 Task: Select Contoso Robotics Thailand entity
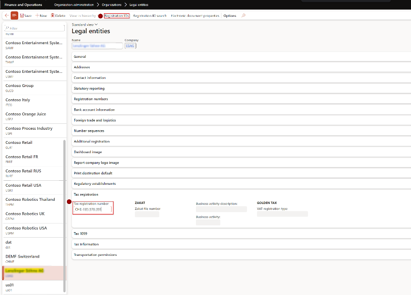(33, 202)
